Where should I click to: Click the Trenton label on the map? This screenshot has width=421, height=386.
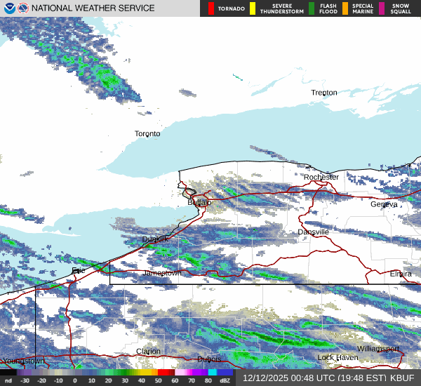coord(324,93)
